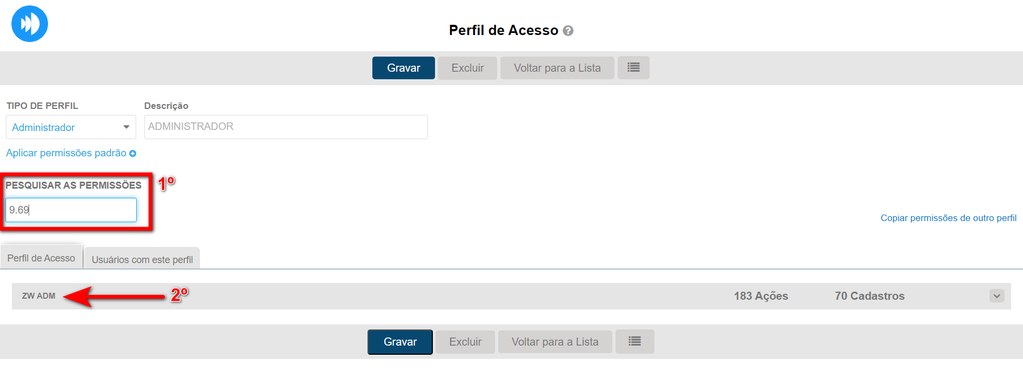The height and width of the screenshot is (372, 1023).
Task: Click the bottom Voltar para a Lista button
Action: [554, 342]
